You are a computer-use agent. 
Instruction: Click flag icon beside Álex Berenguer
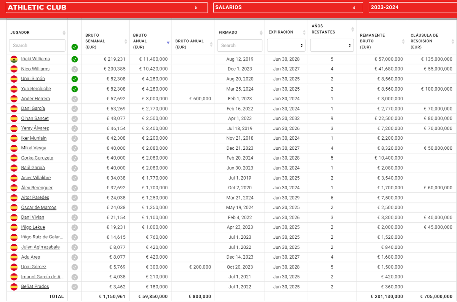pyautogui.click(x=14, y=188)
